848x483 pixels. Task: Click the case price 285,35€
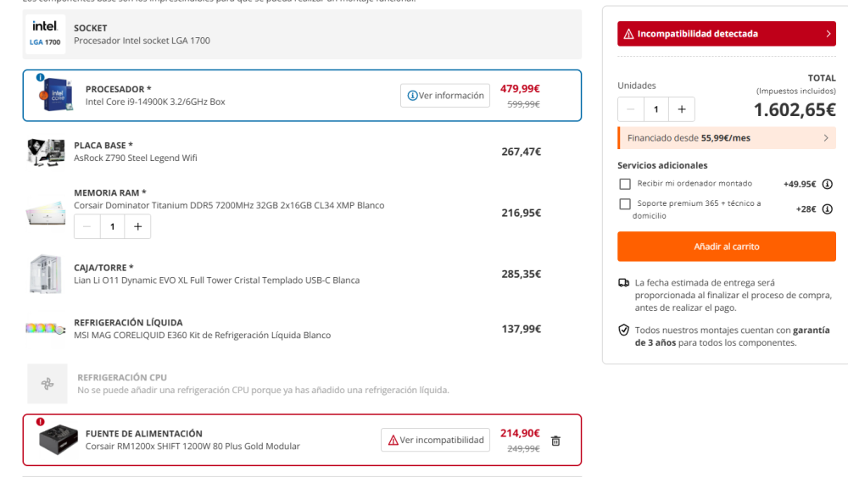tap(521, 274)
